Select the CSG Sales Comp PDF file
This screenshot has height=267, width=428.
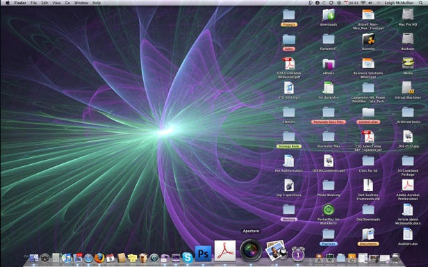click(x=368, y=136)
